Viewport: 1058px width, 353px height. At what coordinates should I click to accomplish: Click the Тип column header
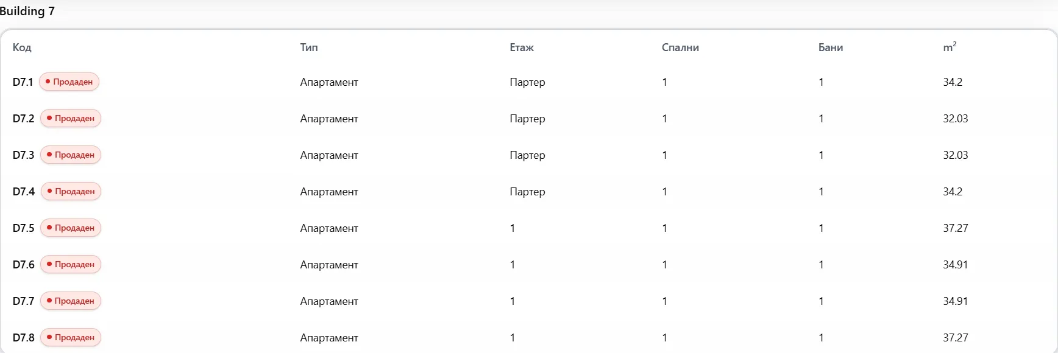(309, 47)
